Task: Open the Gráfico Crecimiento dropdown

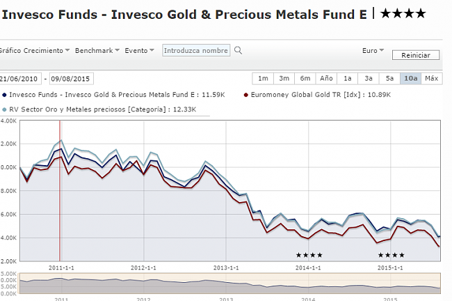Action: coord(34,51)
